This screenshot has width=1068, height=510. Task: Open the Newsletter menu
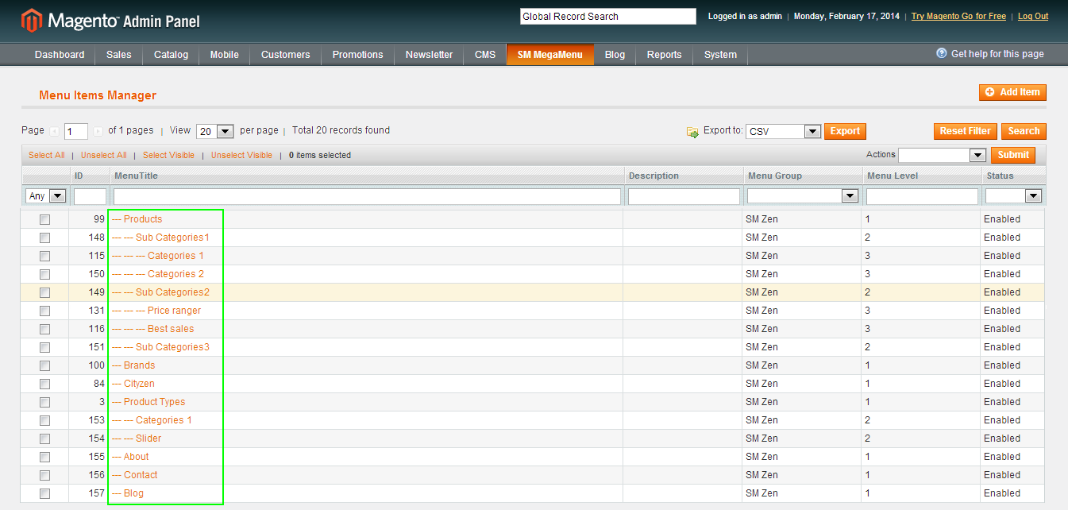[x=429, y=55]
